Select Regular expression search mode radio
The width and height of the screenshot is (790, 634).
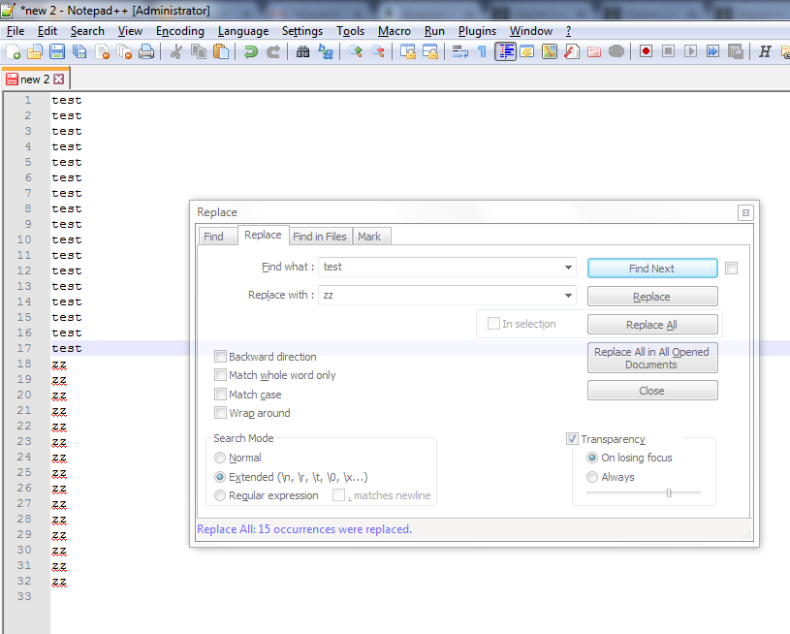[x=220, y=495]
